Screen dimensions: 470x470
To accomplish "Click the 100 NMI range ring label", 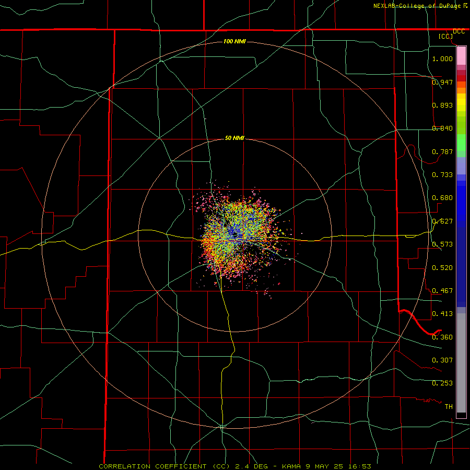I will (x=234, y=41).
